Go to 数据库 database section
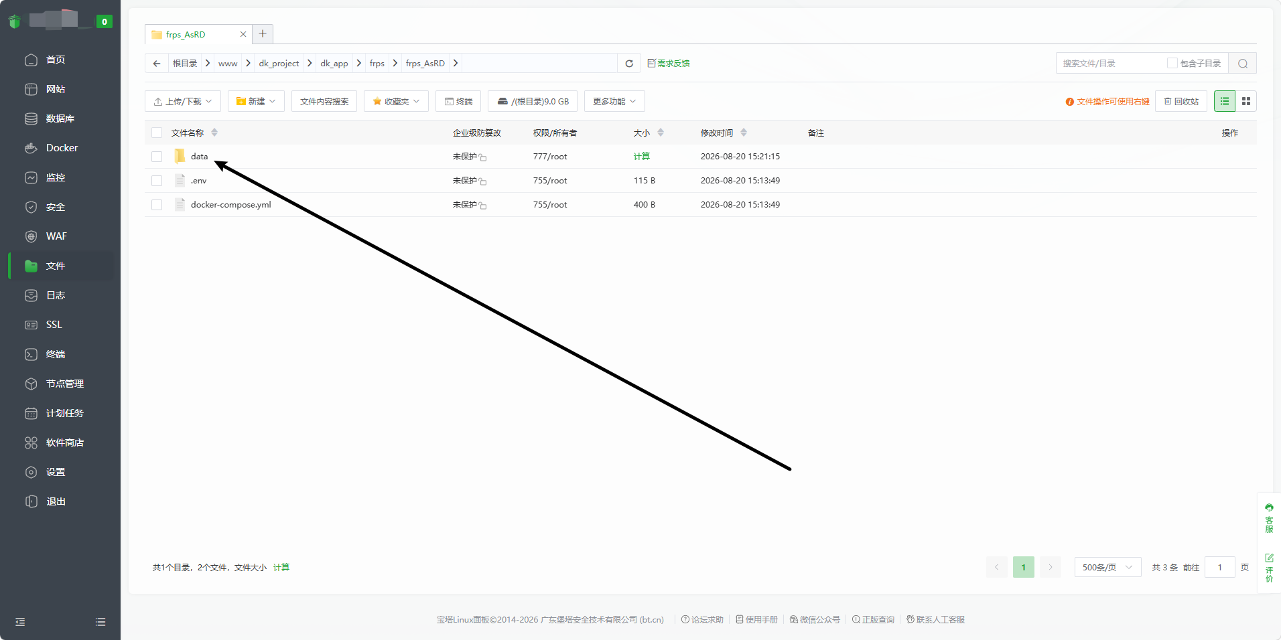The width and height of the screenshot is (1281, 640). coord(60,118)
